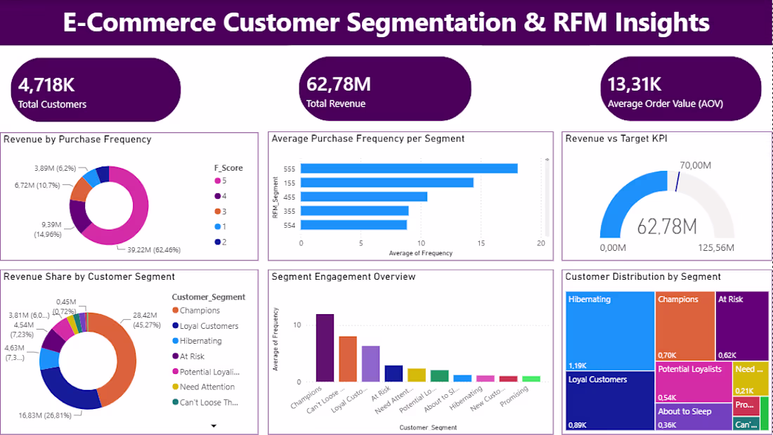The width and height of the screenshot is (773, 435).
Task: Click the 9,39M (14,96%) data label
Action: tap(48, 229)
